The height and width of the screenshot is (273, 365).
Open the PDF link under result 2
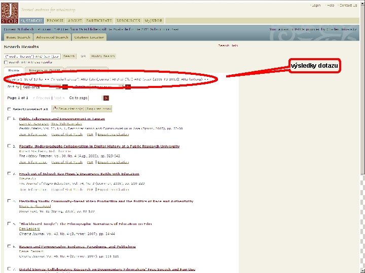tap(90, 162)
